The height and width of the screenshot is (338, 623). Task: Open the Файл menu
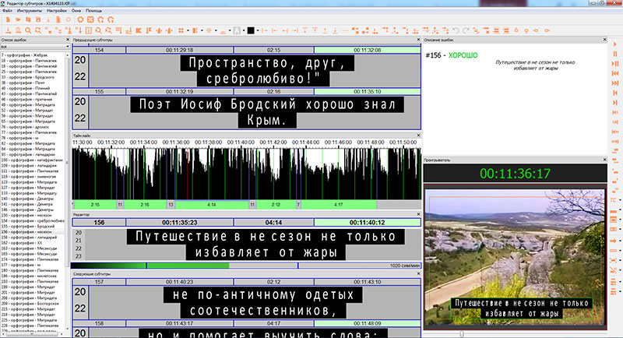click(7, 11)
